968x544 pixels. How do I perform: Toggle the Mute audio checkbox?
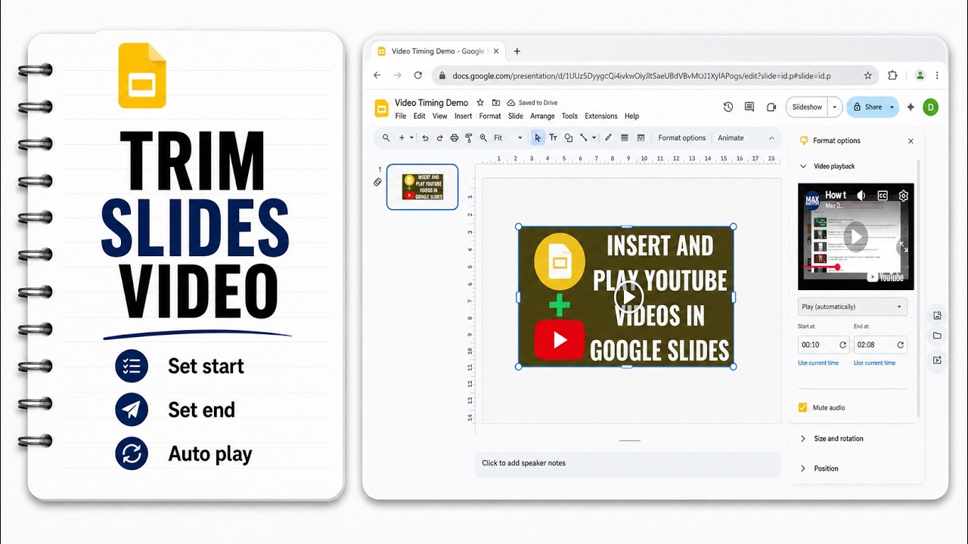(802, 407)
